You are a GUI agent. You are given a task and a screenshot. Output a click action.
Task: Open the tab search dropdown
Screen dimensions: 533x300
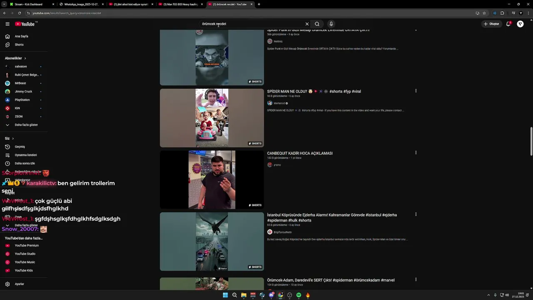pyautogui.click(x=4, y=4)
